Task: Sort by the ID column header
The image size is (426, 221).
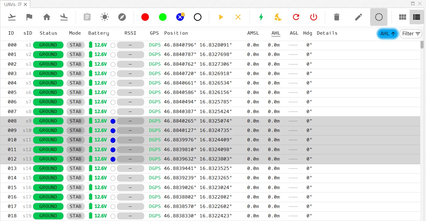Action: (x=11, y=33)
